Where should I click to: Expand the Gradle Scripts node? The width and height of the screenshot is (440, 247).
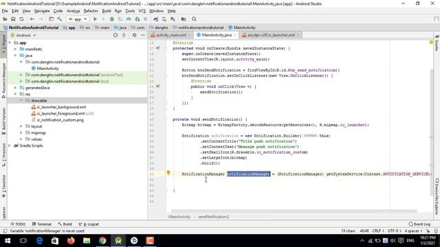point(10,145)
